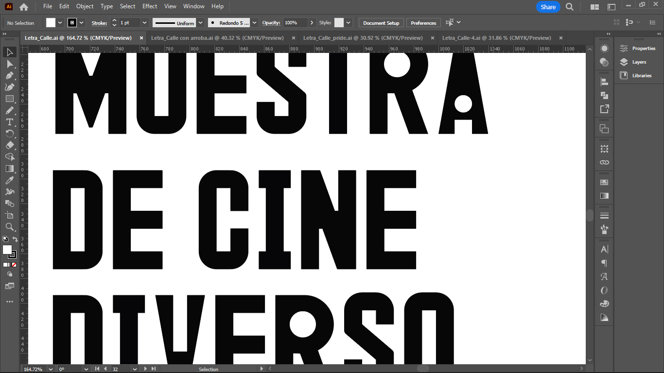Open the Links panel icon
Image resolution: width=664 pixels, height=373 pixels.
tap(604, 163)
